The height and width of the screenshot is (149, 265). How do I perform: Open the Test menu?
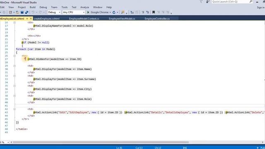click(74, 7)
